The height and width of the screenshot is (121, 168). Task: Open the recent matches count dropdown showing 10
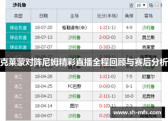(141, 5)
